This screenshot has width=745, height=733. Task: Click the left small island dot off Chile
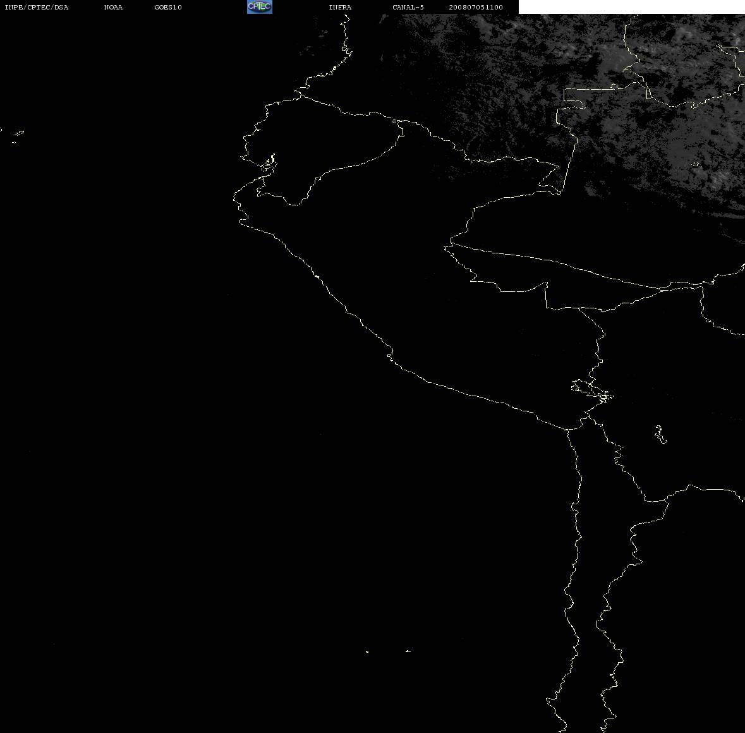[366, 651]
